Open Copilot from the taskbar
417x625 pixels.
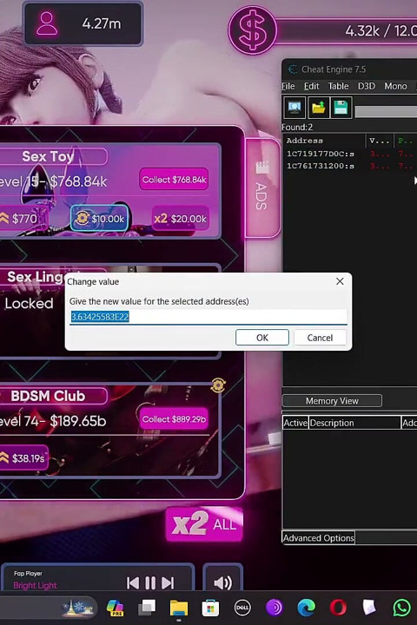(115, 608)
